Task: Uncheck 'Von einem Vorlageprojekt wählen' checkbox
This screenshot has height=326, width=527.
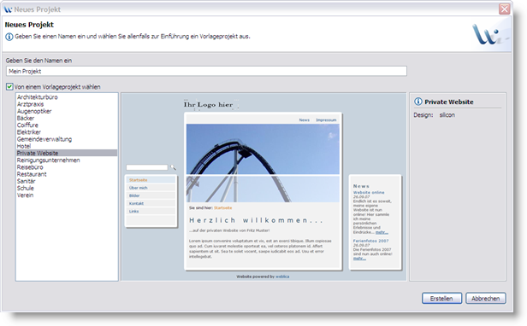Action: coord(9,87)
